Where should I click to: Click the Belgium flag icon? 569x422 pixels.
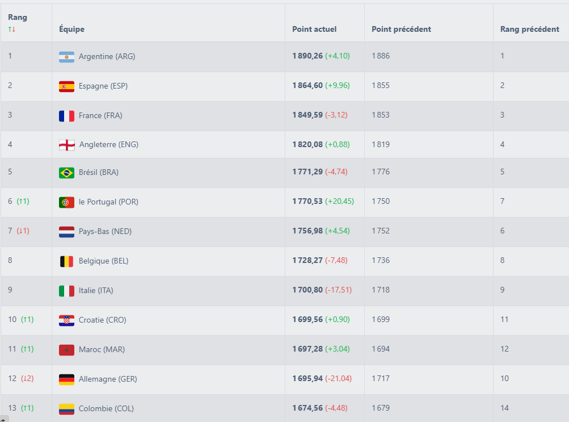point(67,261)
